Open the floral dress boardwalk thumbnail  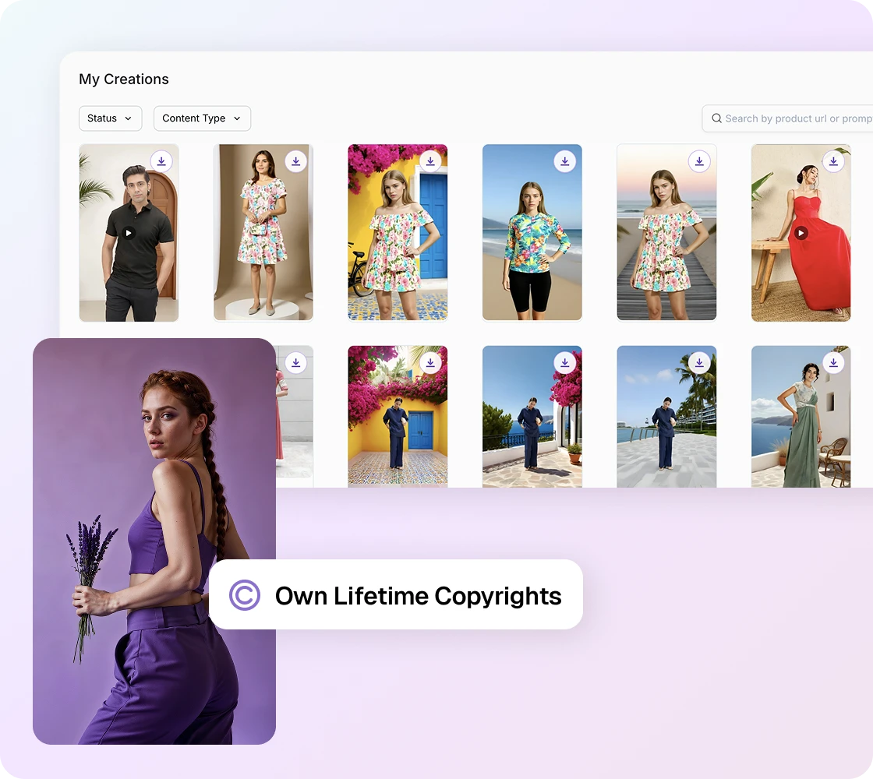click(666, 233)
